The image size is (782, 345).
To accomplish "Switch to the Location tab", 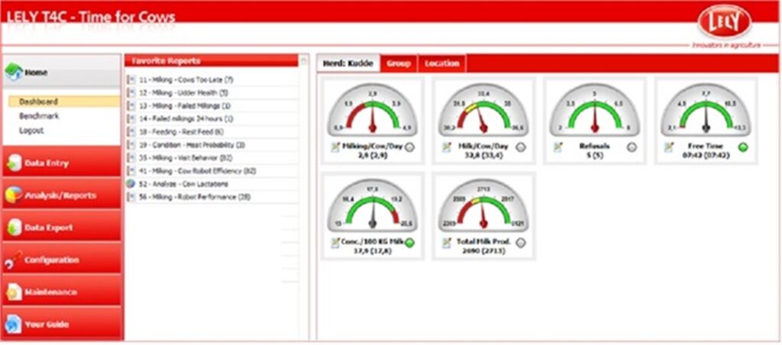I will pos(442,63).
